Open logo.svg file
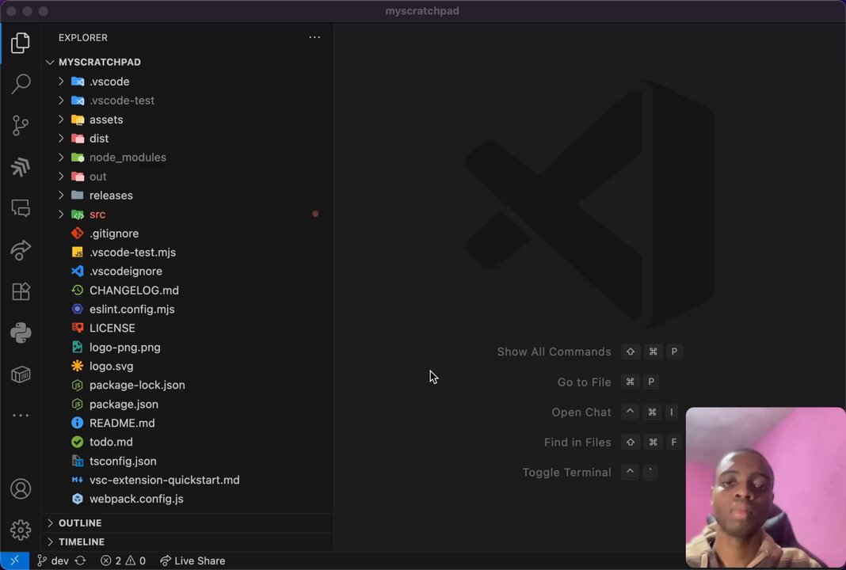Viewport: 846px width, 570px height. [x=187, y=367]
